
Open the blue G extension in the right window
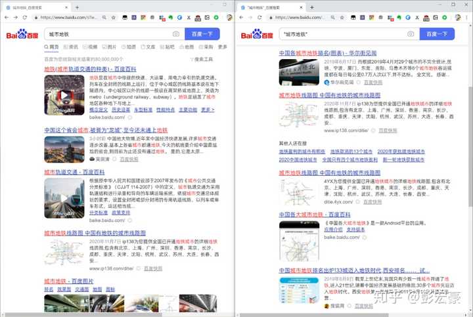[408, 18]
